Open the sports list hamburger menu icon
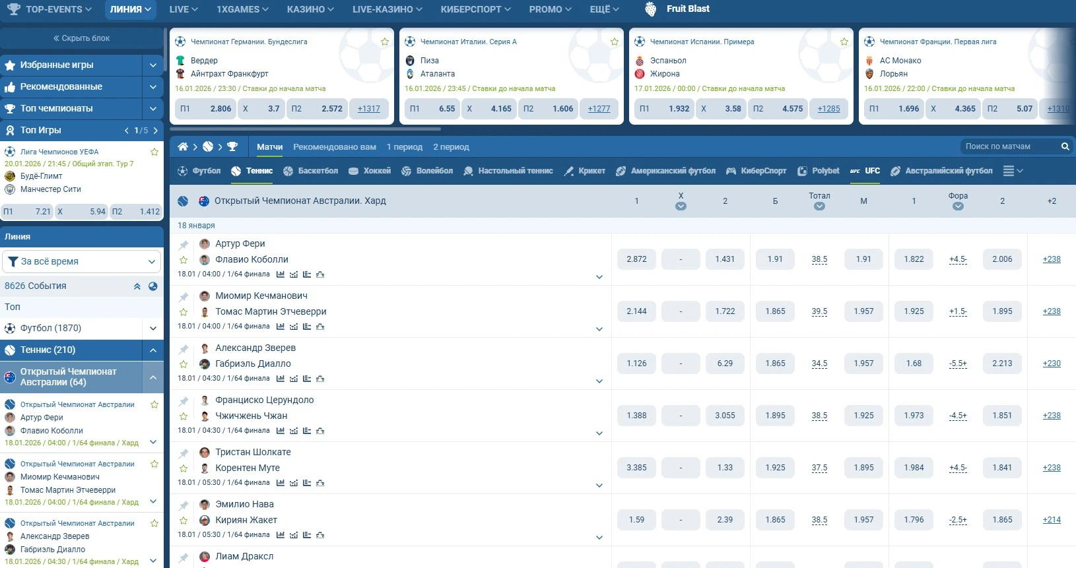Screen dimensions: 1076x568 tap(1009, 171)
